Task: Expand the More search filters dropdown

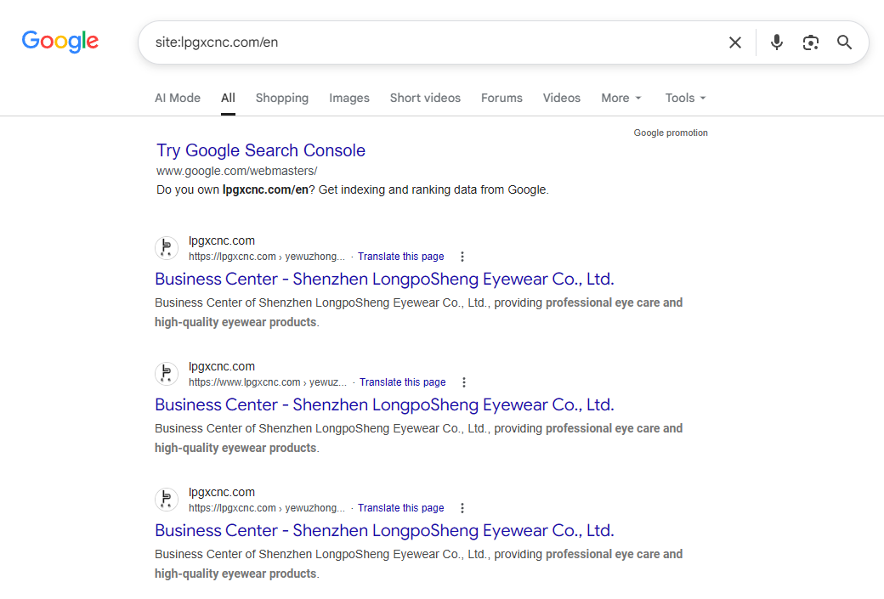Action: click(x=621, y=98)
